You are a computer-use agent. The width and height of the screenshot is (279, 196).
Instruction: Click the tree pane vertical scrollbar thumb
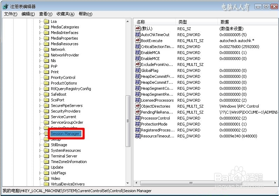[128, 121]
